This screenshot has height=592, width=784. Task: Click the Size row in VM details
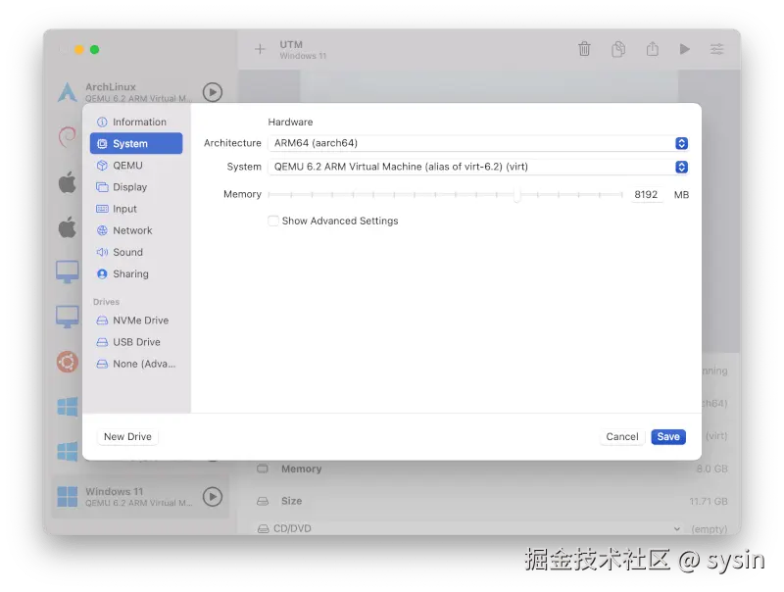[x=492, y=501]
